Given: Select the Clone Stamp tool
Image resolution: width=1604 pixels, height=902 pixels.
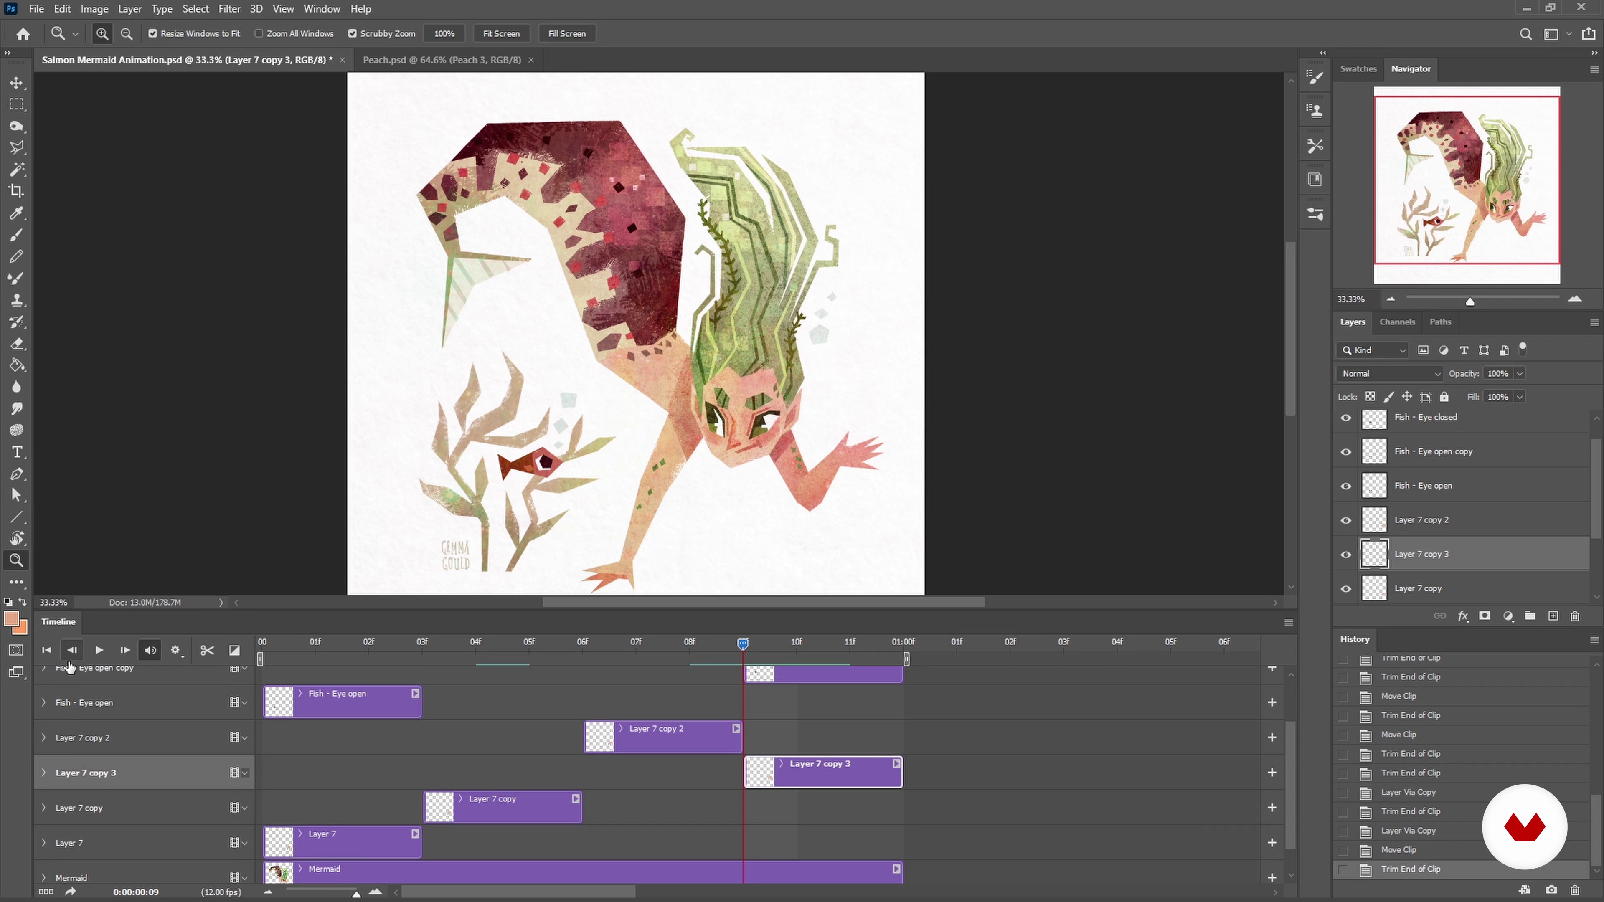Looking at the screenshot, I should click(x=17, y=300).
